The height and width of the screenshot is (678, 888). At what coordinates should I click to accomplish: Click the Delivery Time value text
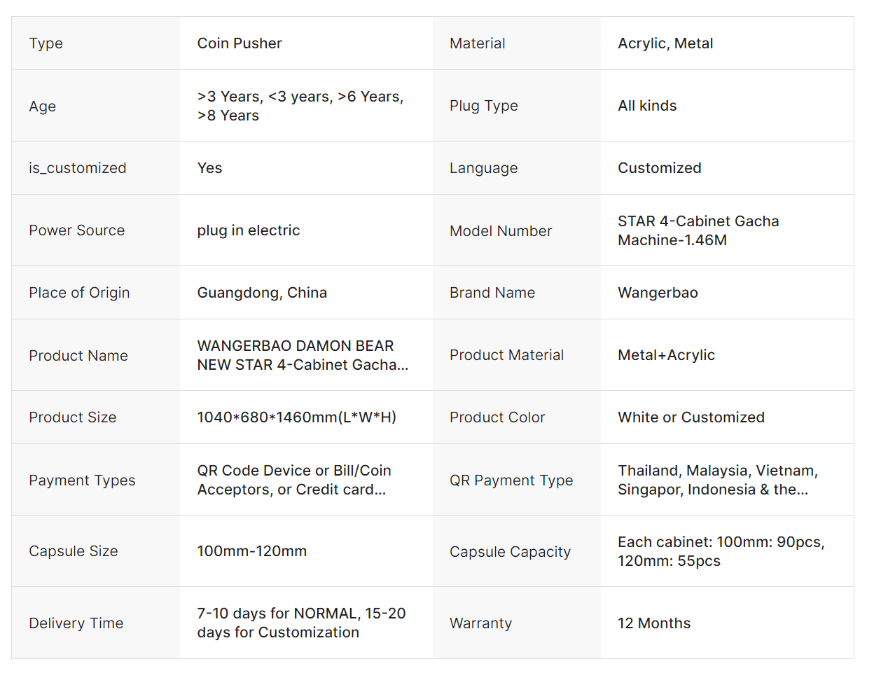(301, 623)
